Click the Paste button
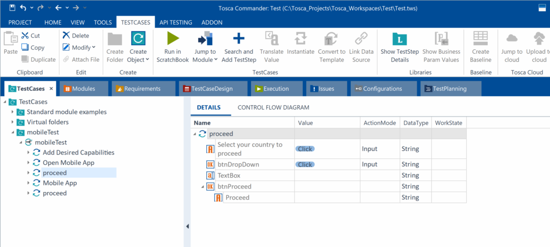 pyautogui.click(x=11, y=43)
